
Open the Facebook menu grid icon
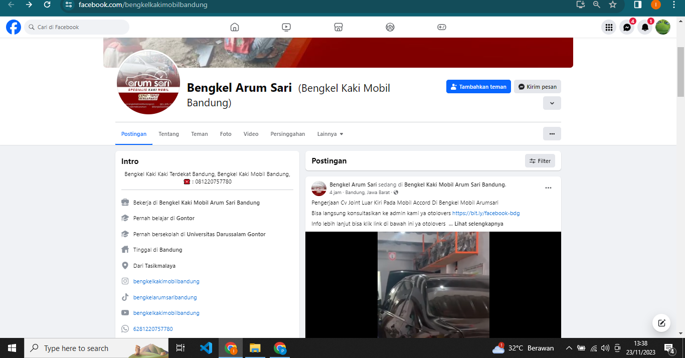point(609,27)
